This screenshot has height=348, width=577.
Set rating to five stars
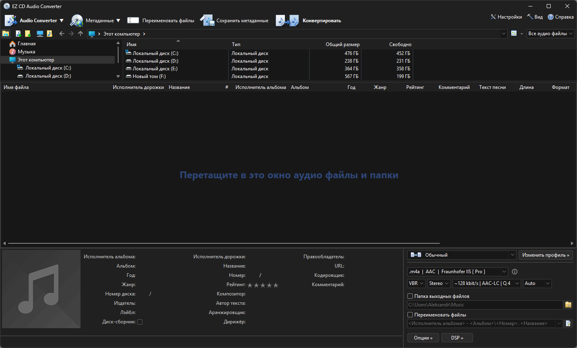coord(276,285)
